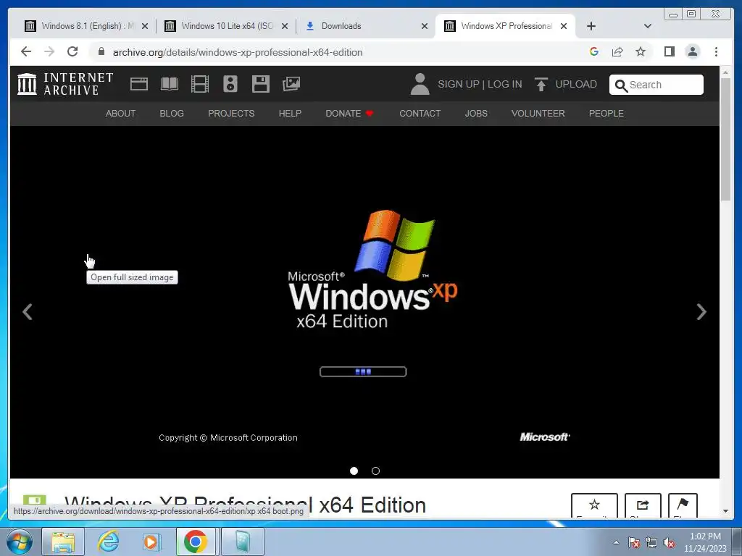
Task: Favorite this item with star button
Action: [594, 505]
